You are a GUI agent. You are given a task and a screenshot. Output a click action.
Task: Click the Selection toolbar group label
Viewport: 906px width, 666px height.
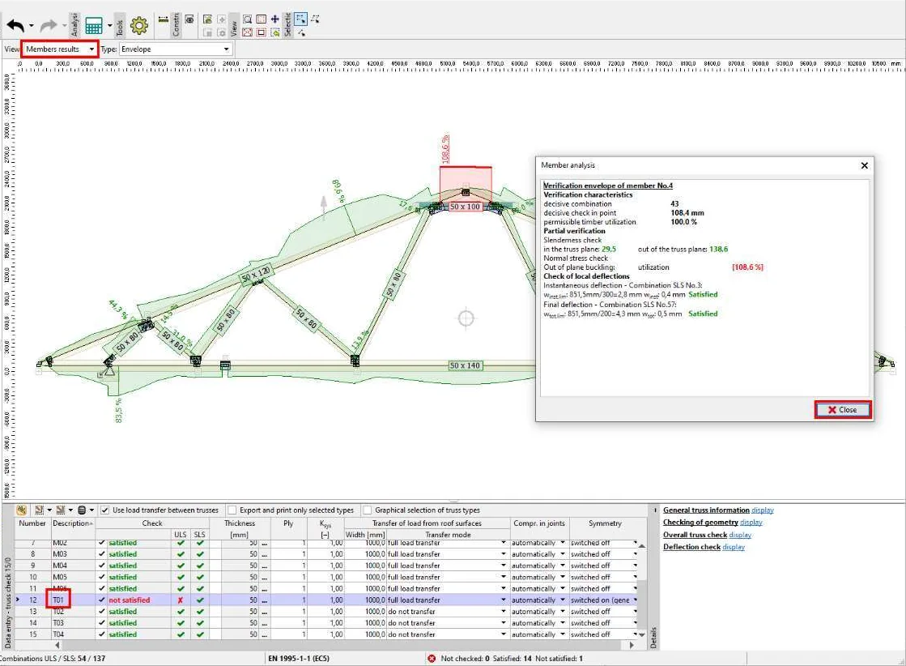coord(287,24)
